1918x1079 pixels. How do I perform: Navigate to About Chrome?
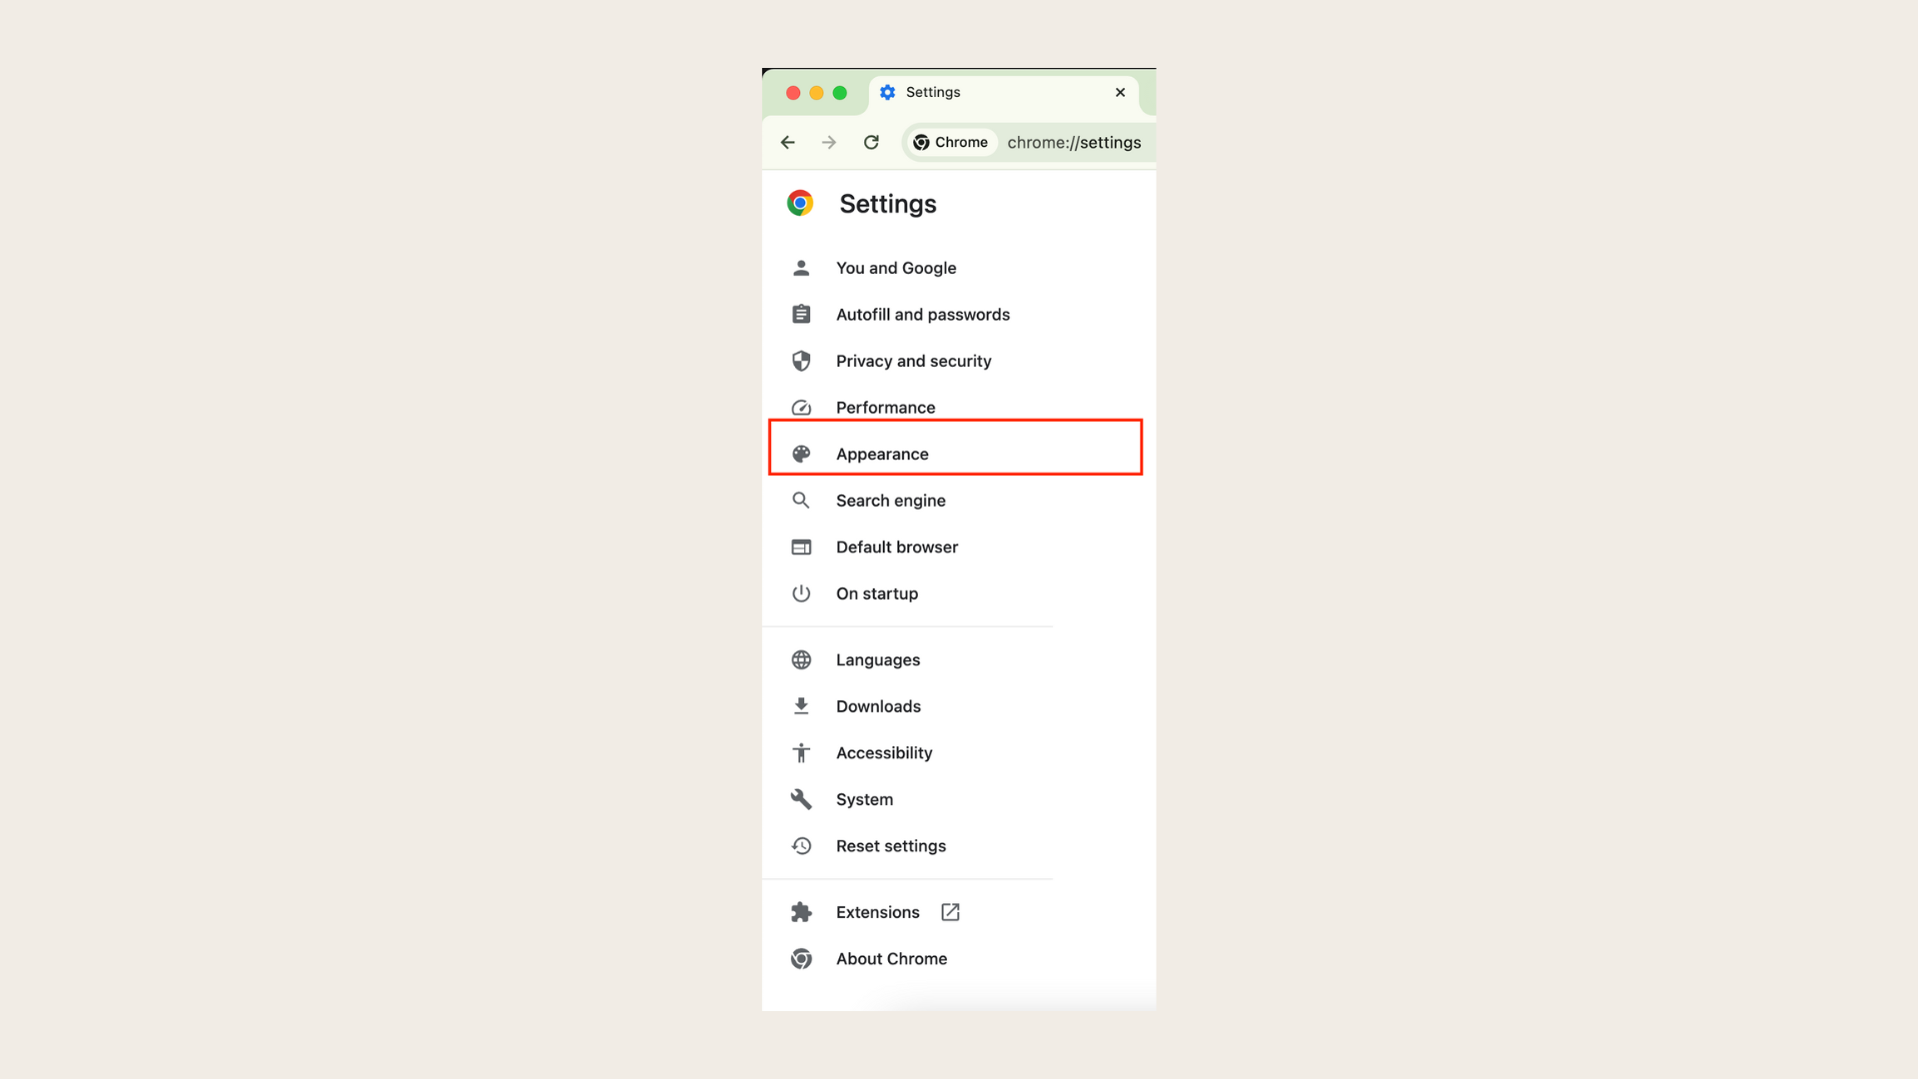coord(892,958)
